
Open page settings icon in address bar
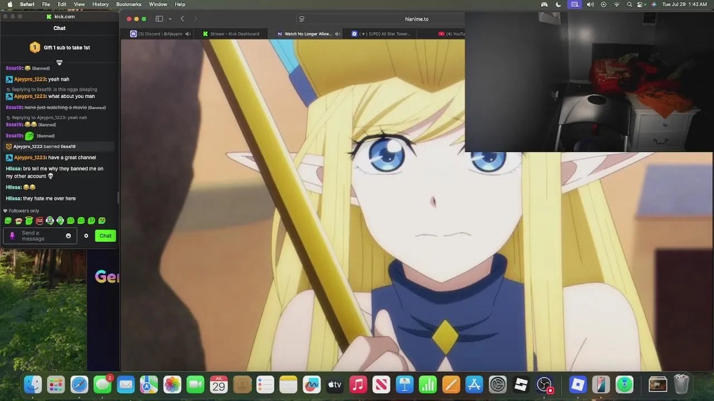(302, 19)
